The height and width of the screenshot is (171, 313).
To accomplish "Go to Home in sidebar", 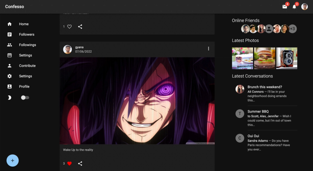I will (x=24, y=24).
